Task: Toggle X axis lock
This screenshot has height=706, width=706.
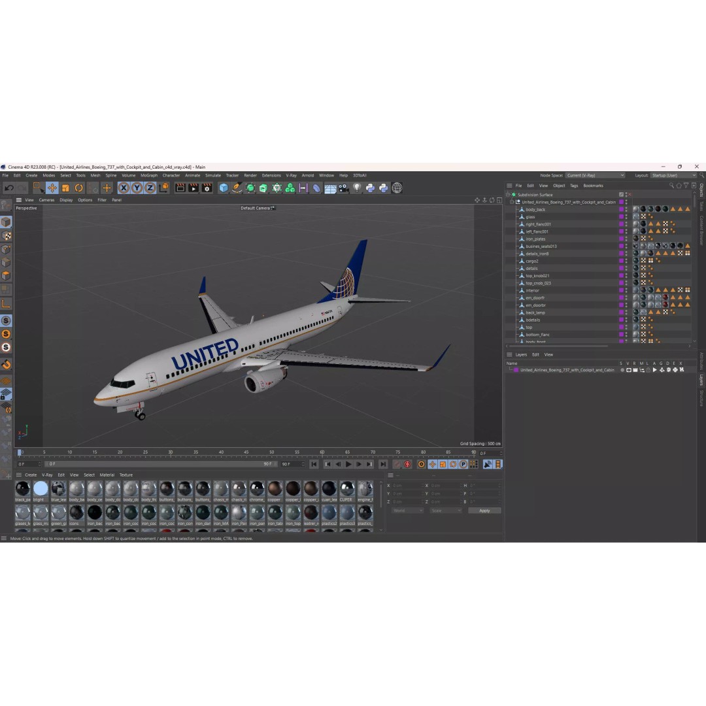Action: 124,188
